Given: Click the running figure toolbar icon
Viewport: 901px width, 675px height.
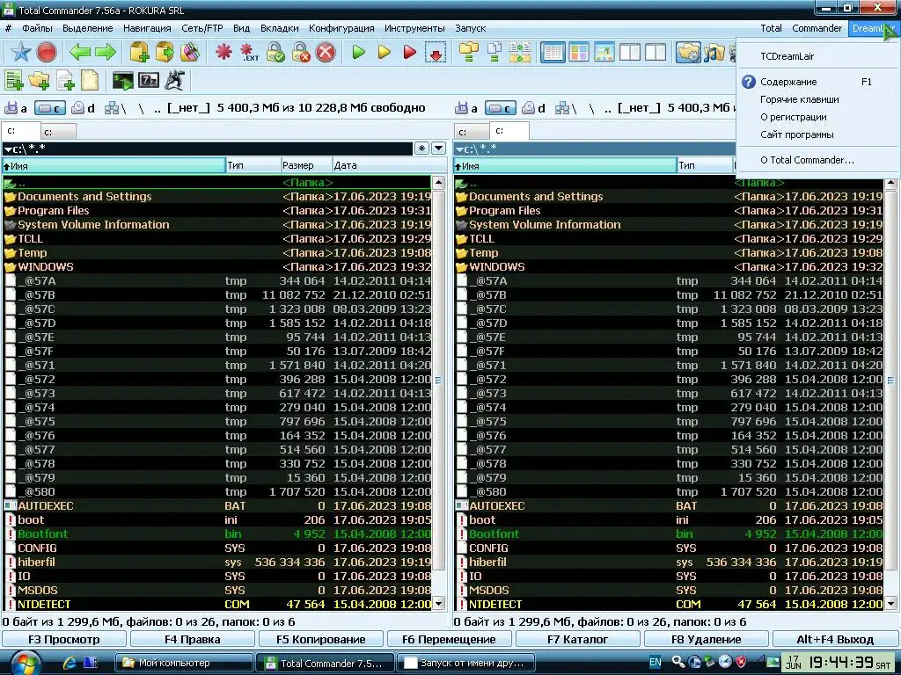Looking at the screenshot, I should pyautogui.click(x=173, y=80).
